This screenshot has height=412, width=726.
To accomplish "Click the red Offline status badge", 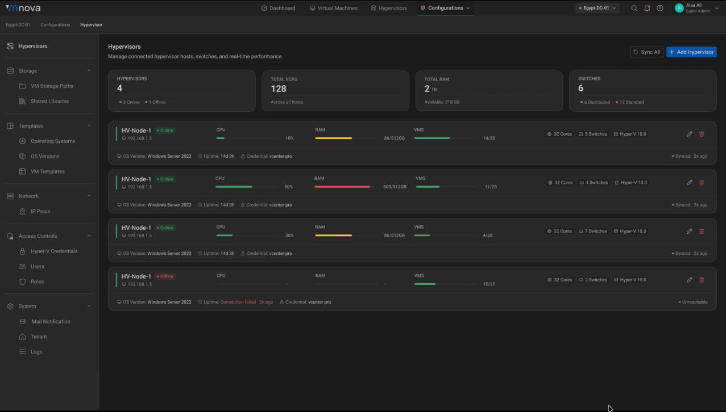I will (165, 276).
